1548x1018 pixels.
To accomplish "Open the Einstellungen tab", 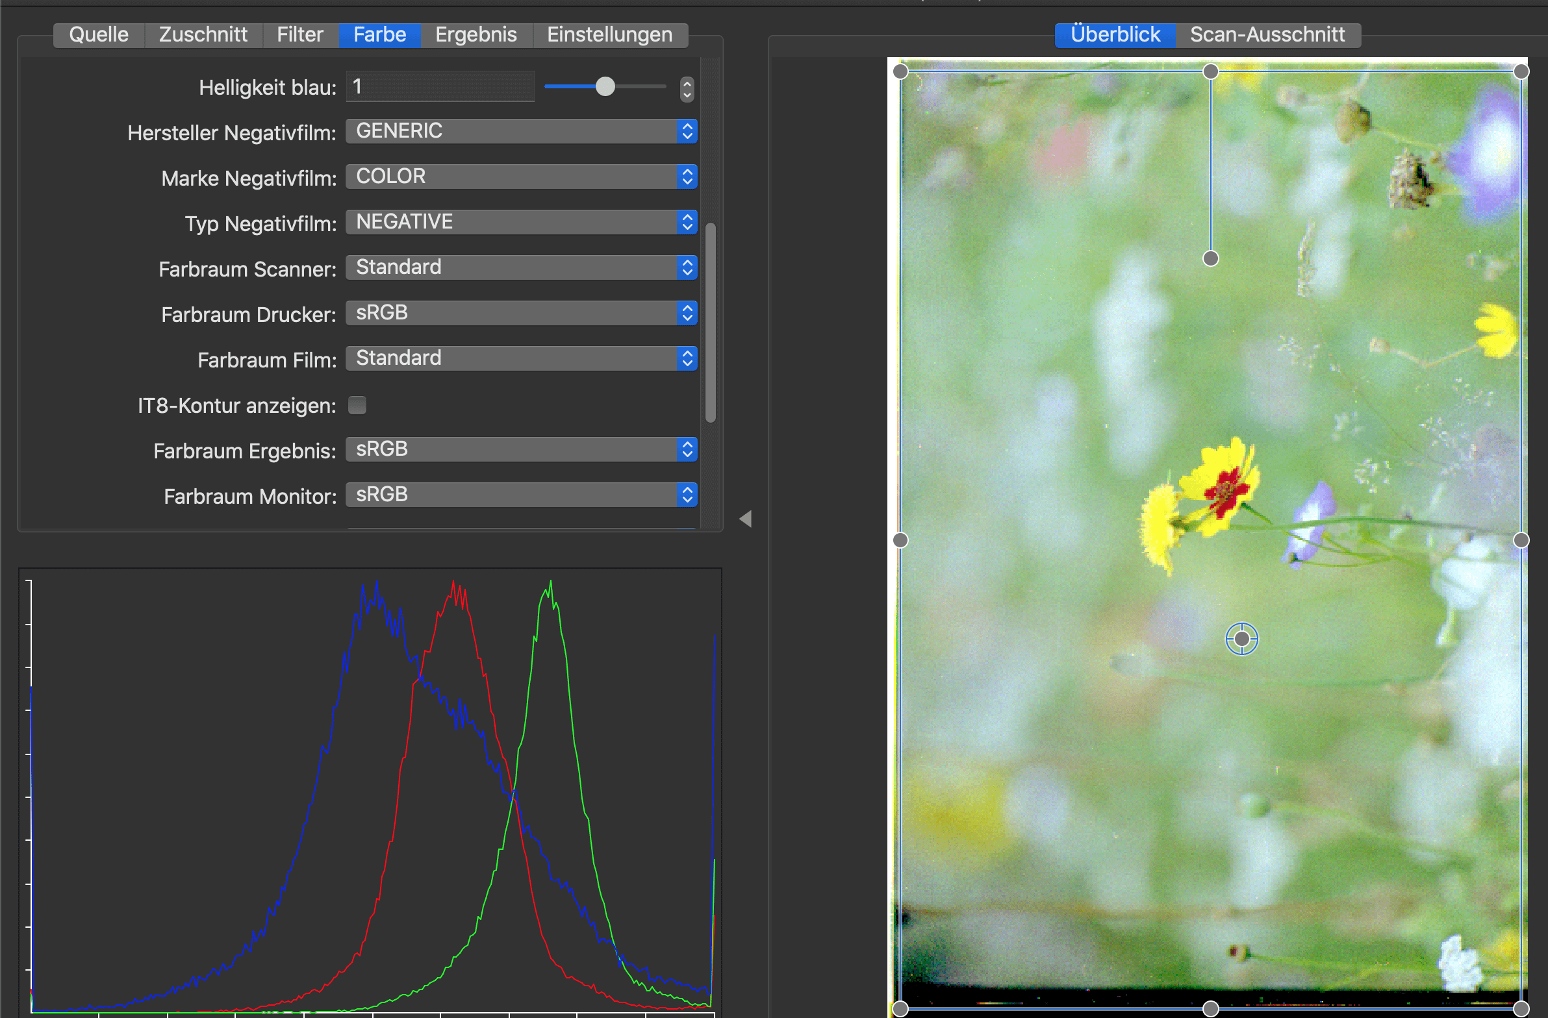I will point(609,34).
